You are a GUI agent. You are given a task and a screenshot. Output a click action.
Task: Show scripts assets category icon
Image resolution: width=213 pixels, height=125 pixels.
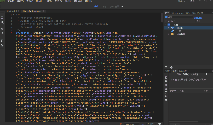(x=166, y=93)
